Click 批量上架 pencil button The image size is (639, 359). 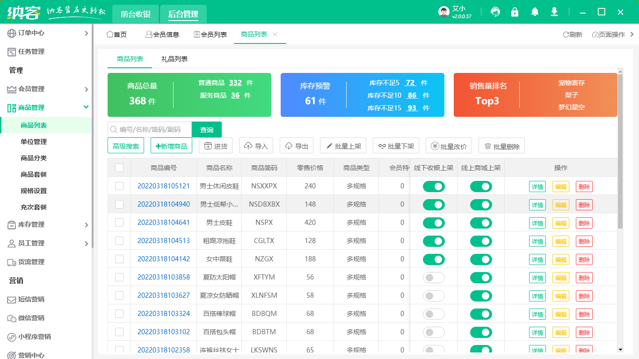[x=343, y=146]
